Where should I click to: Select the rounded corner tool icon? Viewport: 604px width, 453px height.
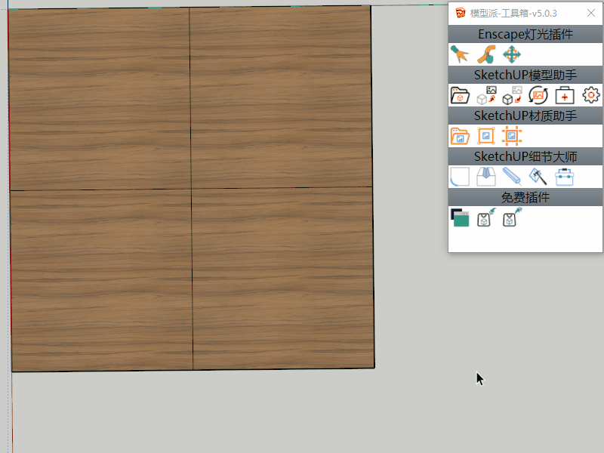(x=460, y=177)
